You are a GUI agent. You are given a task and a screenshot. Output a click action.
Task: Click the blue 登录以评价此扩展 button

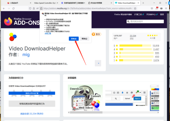32,93
